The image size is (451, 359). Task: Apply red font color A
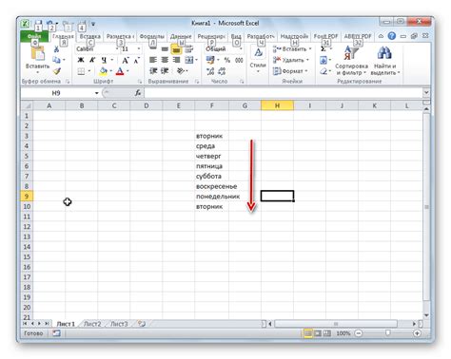click(x=120, y=71)
